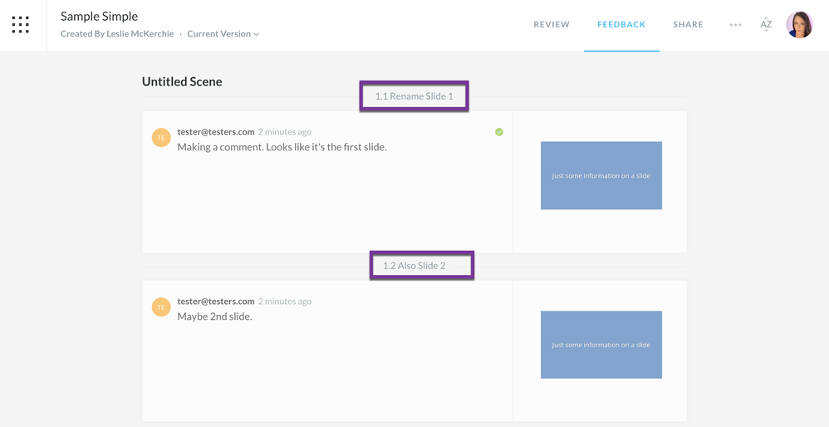This screenshot has width=829, height=427.
Task: Click the 1.2 Also Slide 2 label
Action: click(x=422, y=266)
